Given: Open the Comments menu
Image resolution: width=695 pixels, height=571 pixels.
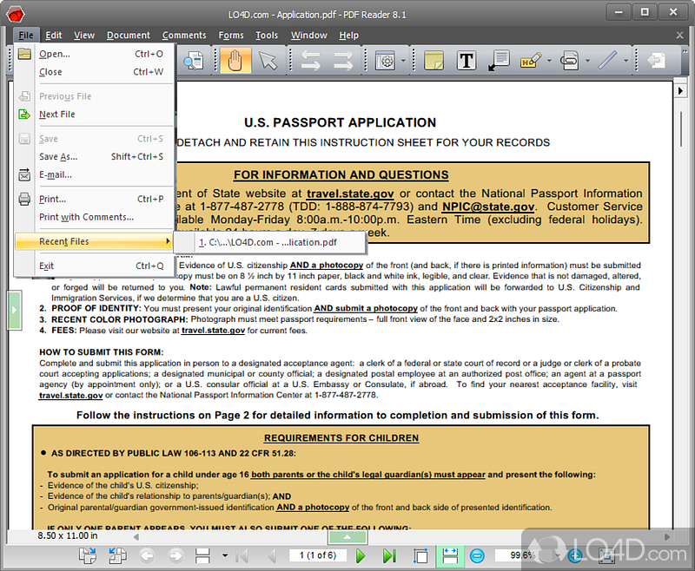Looking at the screenshot, I should 184,35.
